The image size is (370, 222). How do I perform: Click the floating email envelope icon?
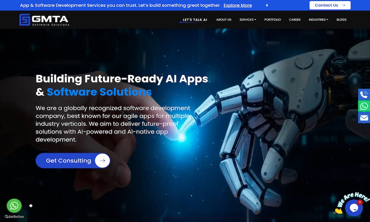coord(364,118)
